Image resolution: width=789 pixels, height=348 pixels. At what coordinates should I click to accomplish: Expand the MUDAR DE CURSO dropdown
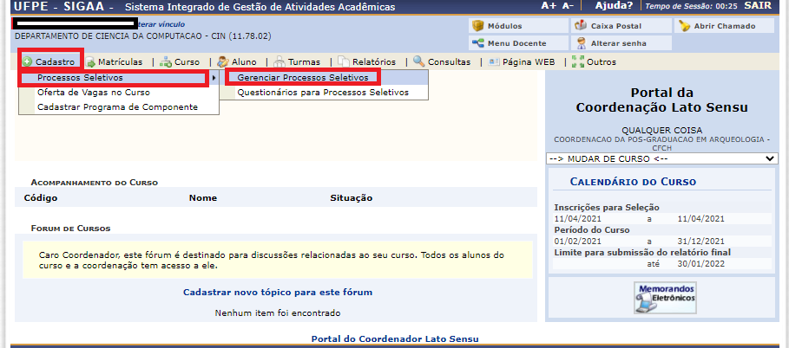tap(662, 158)
